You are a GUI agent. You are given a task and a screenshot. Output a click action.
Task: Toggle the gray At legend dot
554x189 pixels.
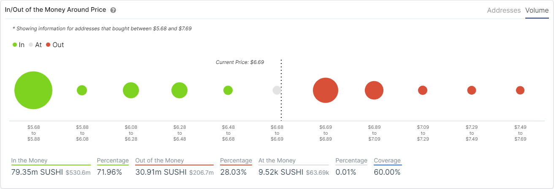pos(31,45)
